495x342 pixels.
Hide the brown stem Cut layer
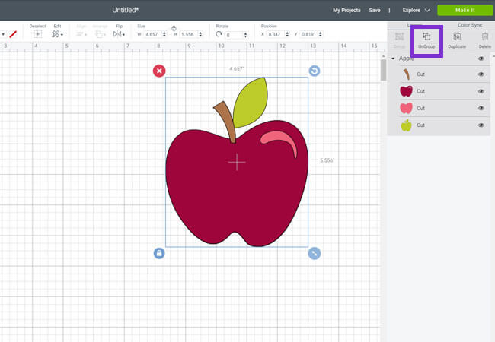(481, 74)
